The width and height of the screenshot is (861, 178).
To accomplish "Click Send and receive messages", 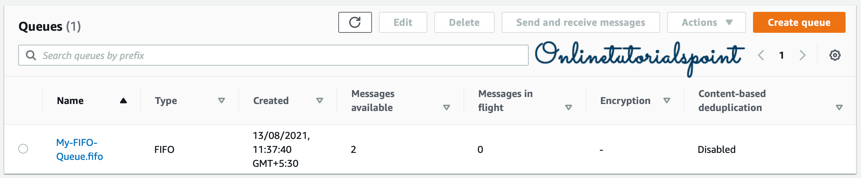I will [581, 22].
